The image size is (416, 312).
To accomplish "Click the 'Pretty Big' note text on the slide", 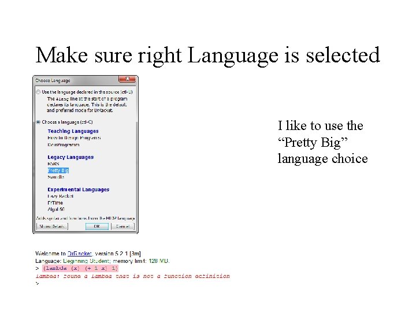I will click(x=322, y=142).
